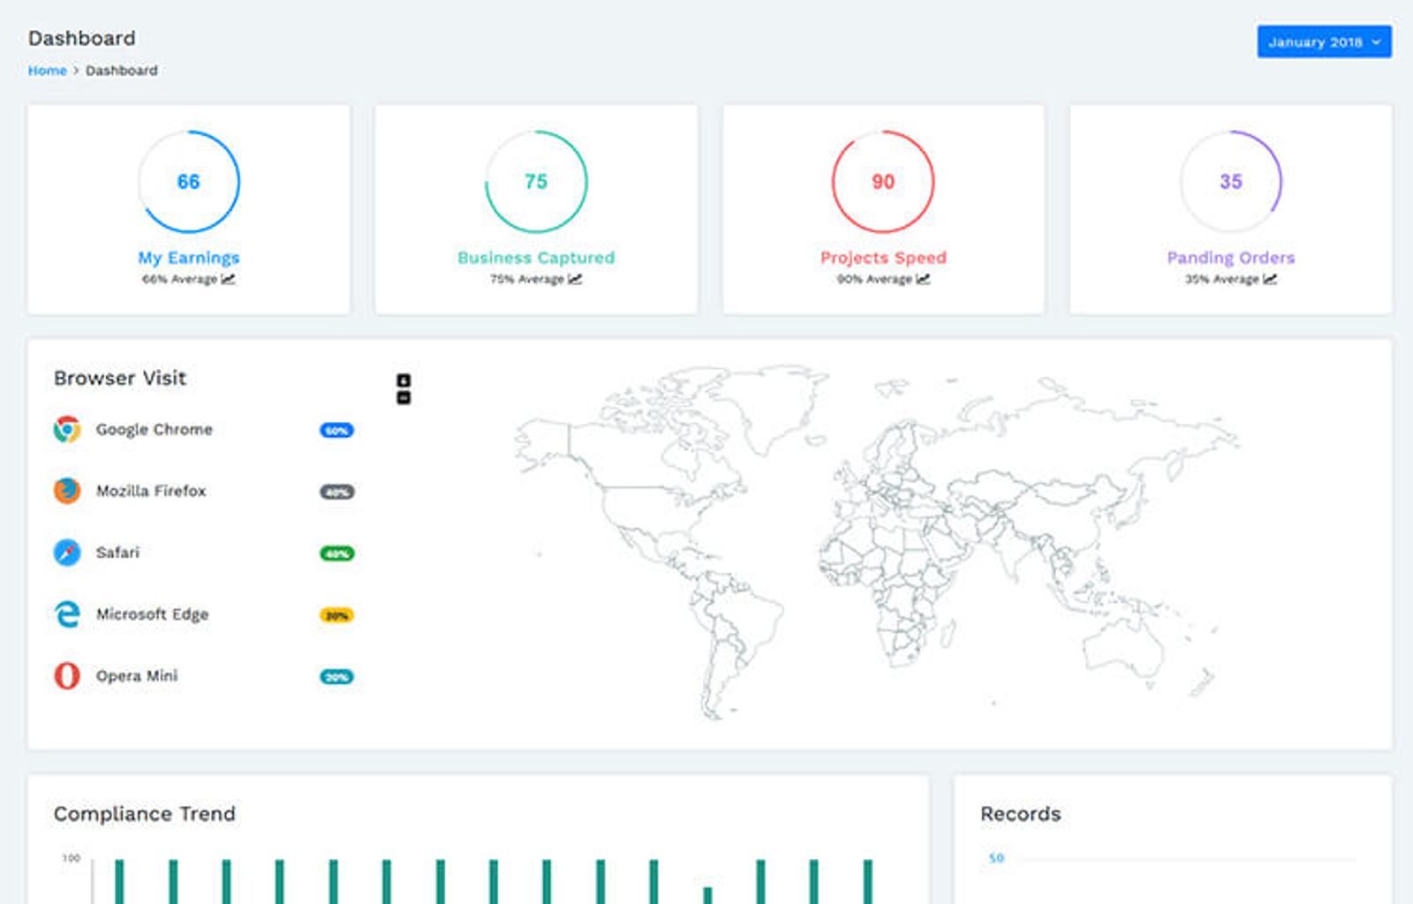
Task: Click the Browser Visit heading
Action: pos(120,378)
